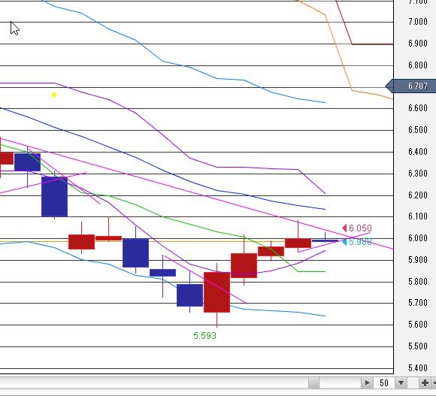436x396 pixels.
Task: Click the 6.600 price axis label
Action: point(418,107)
